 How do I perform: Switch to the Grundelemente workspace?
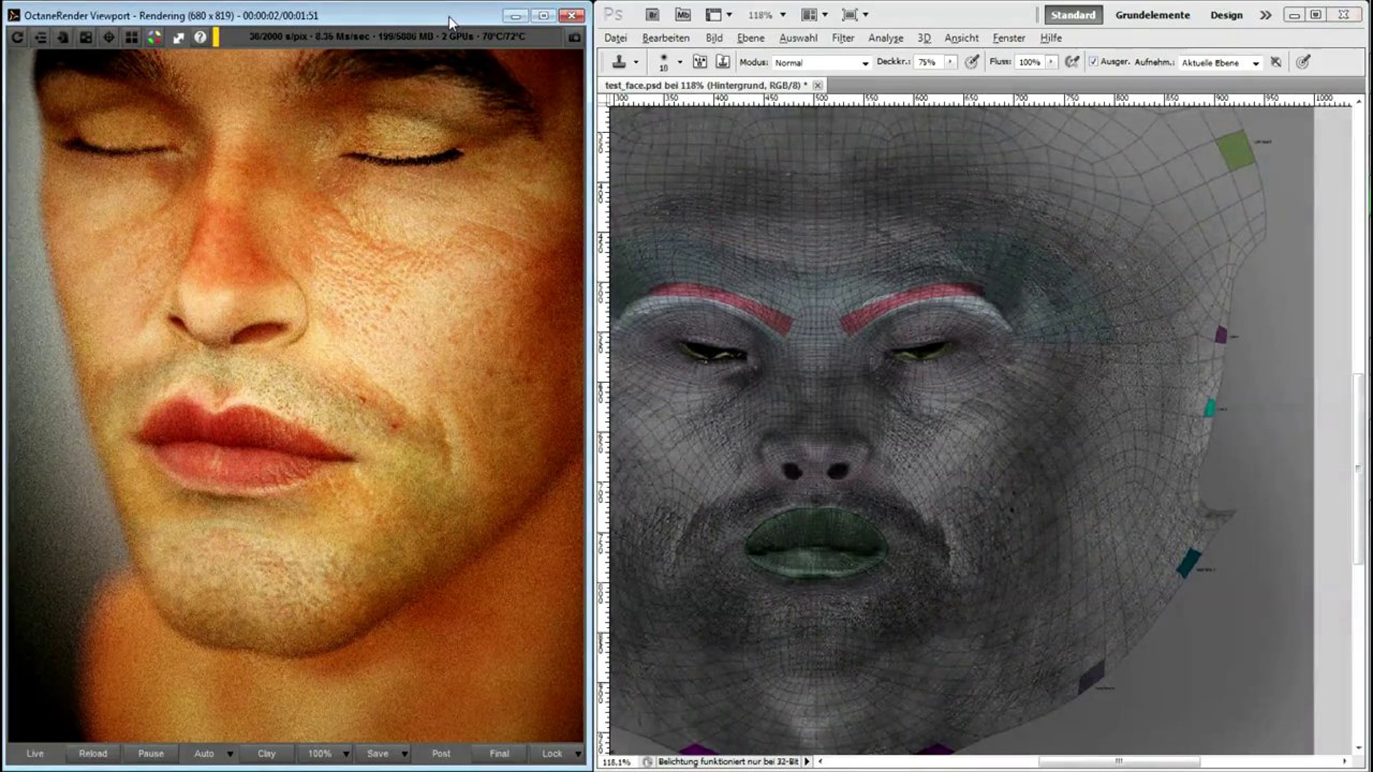click(1152, 15)
